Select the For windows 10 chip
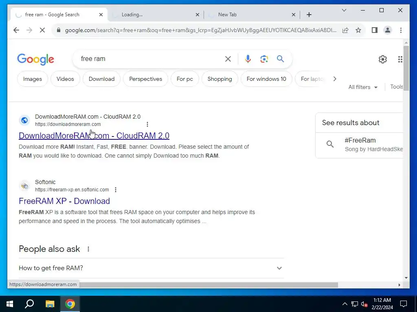The width and height of the screenshot is (417, 312). point(266,79)
